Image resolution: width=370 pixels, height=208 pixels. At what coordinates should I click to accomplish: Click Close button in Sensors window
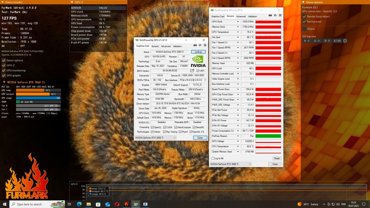coord(275,164)
